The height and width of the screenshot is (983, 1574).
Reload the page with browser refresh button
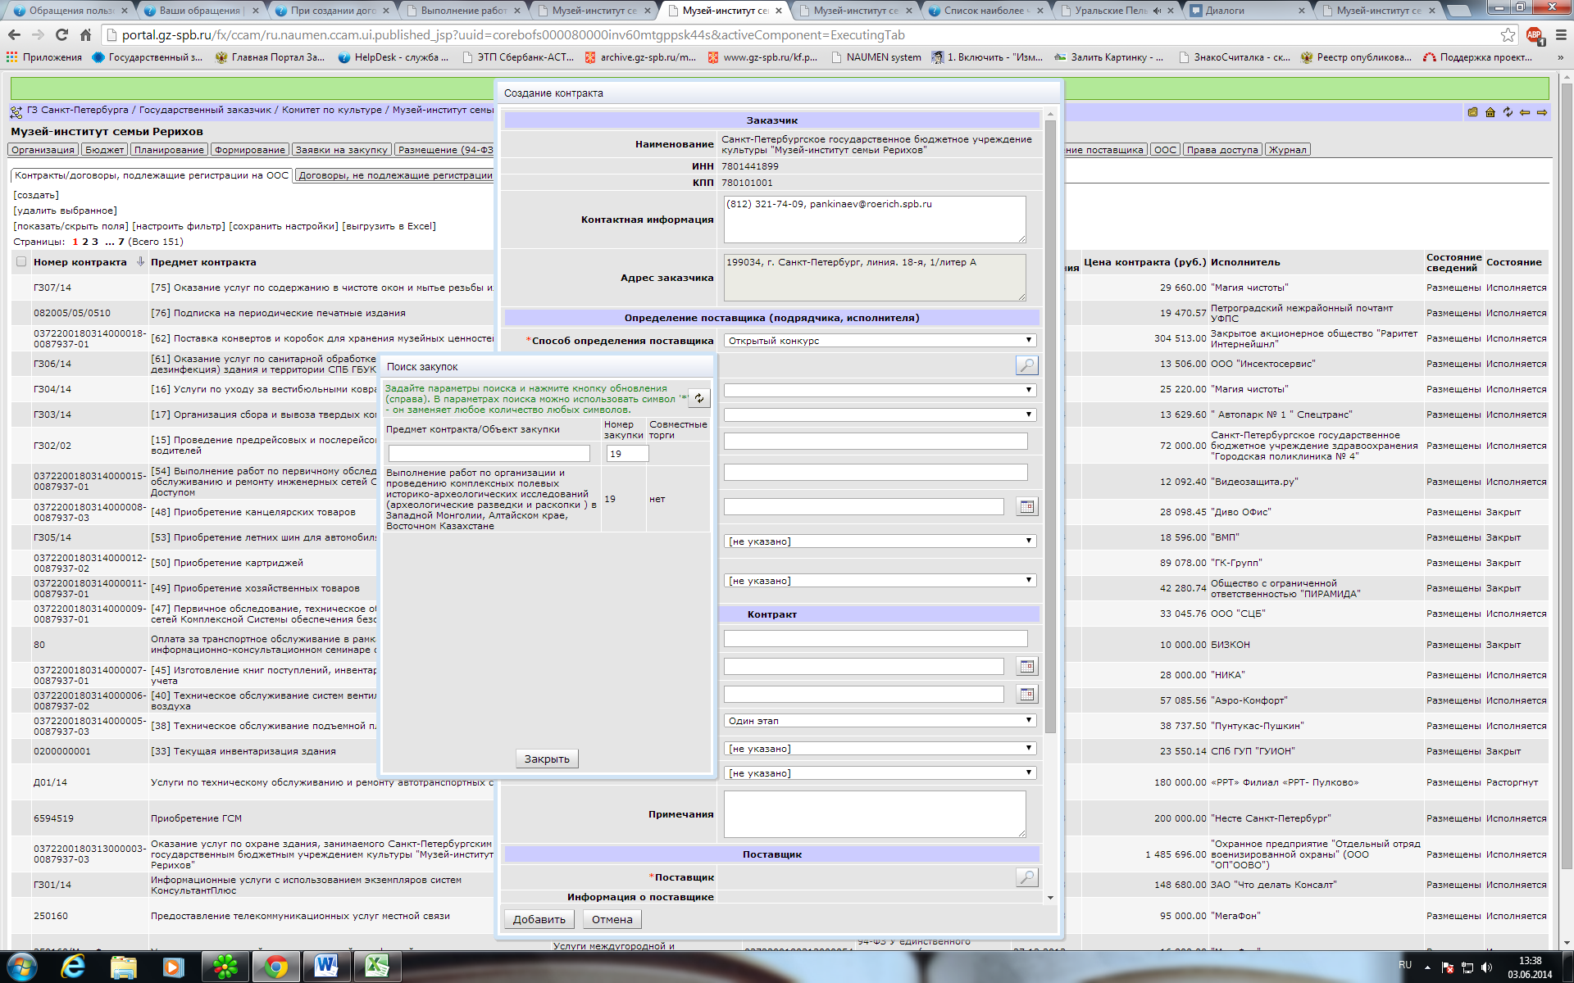pos(61,35)
